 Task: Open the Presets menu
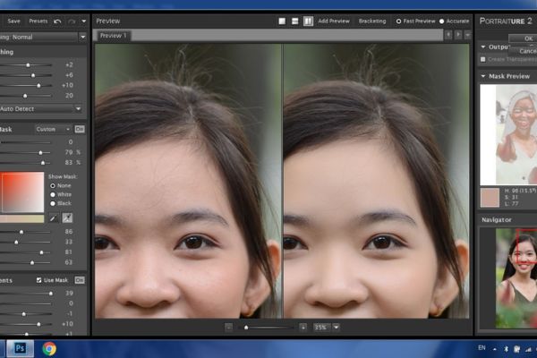pyautogui.click(x=38, y=21)
